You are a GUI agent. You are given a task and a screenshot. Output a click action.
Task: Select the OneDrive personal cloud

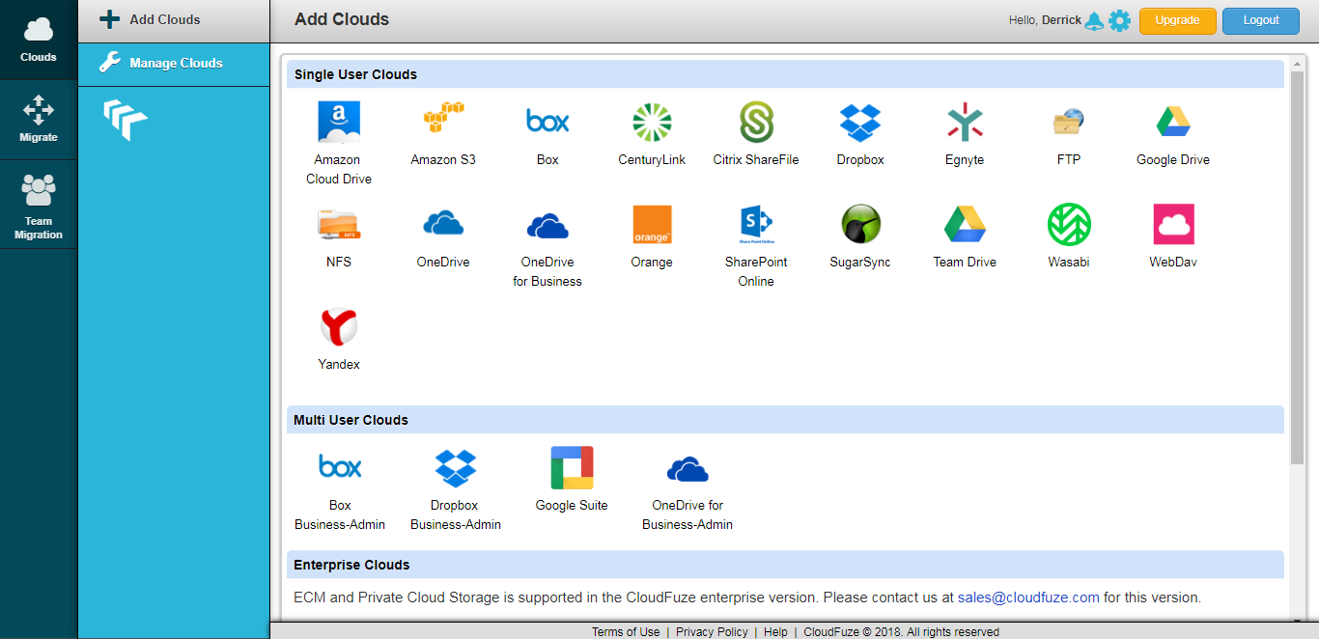(443, 224)
